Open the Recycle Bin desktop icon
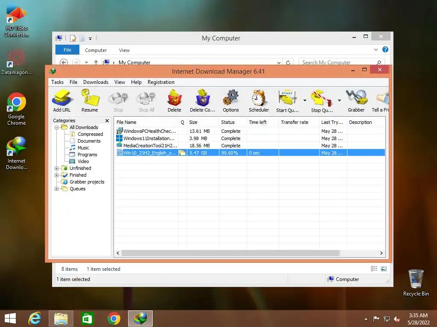 [416, 283]
